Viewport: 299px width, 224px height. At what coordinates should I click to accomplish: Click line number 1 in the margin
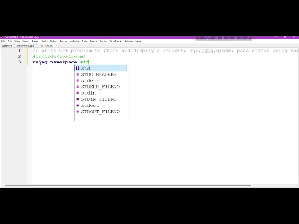click(x=19, y=51)
